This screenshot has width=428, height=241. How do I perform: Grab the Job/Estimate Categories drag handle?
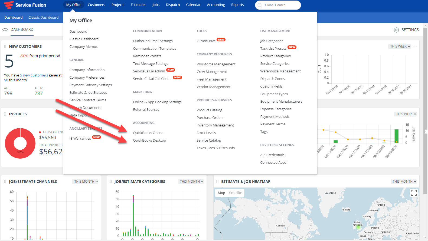pos(111,182)
